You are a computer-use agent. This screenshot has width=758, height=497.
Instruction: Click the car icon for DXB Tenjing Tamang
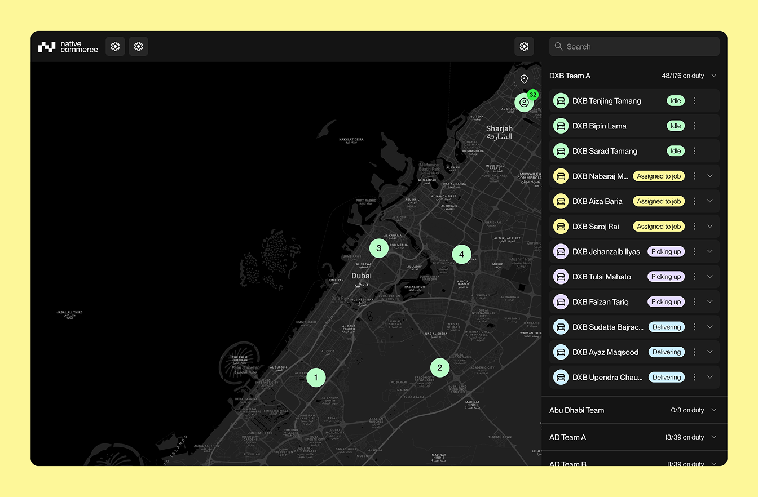click(x=561, y=101)
